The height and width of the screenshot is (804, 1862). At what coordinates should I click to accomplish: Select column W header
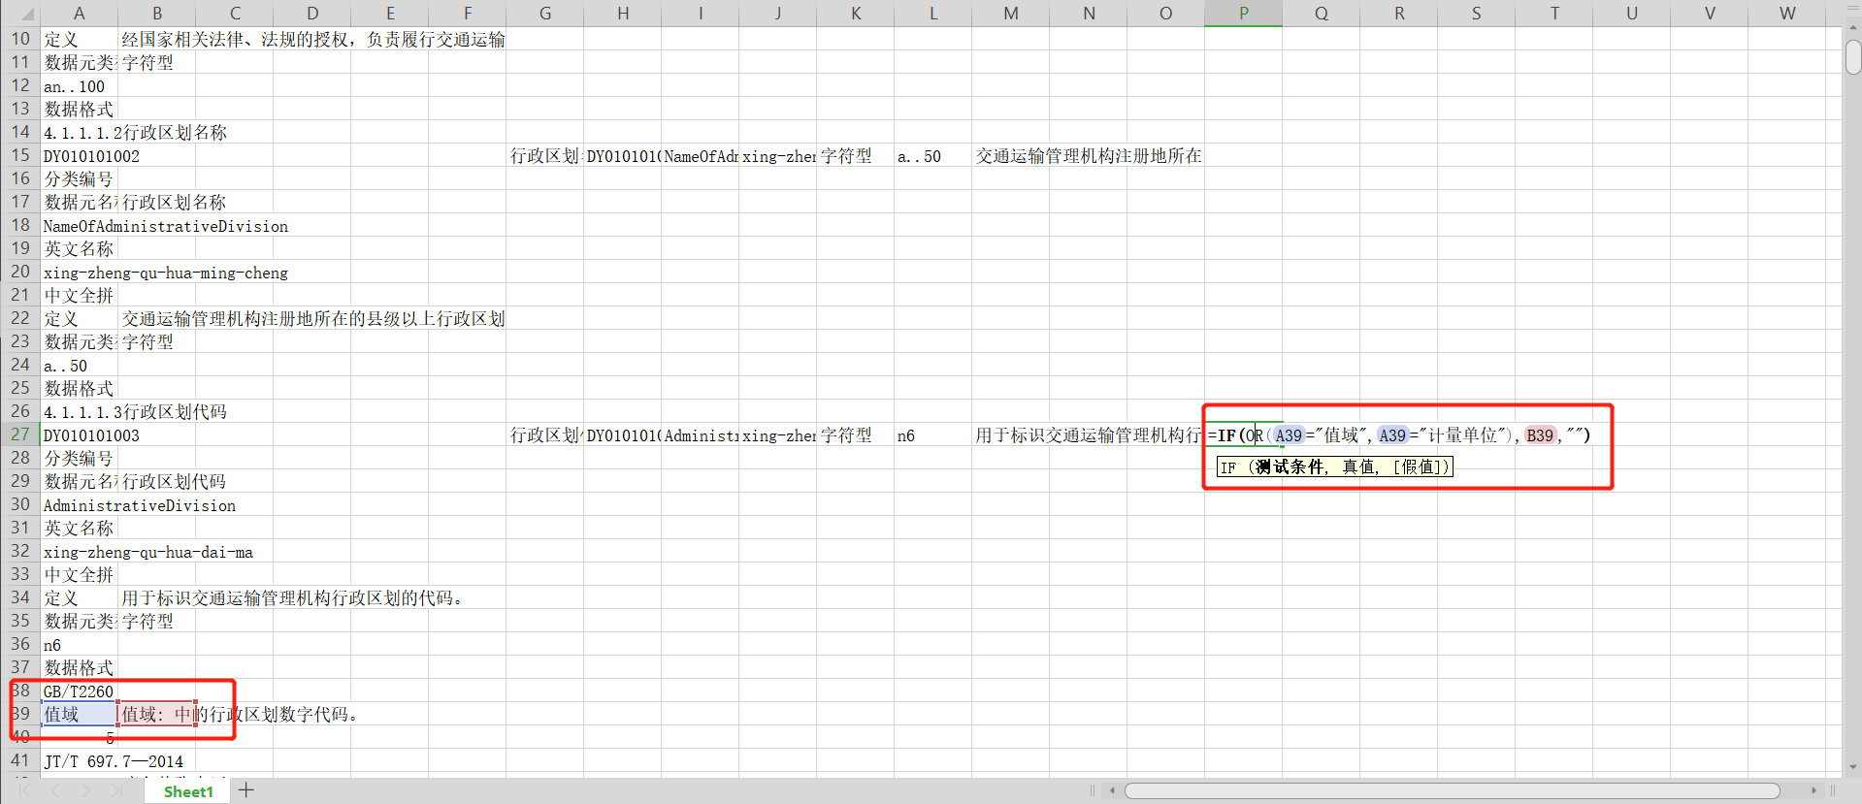pyautogui.click(x=1787, y=14)
